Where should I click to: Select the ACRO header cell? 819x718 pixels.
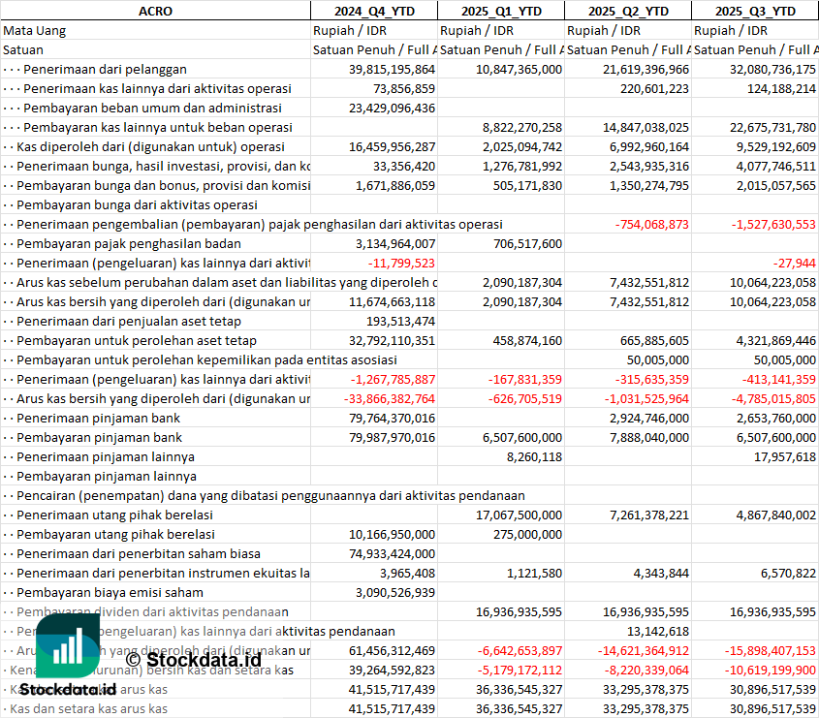[155, 11]
